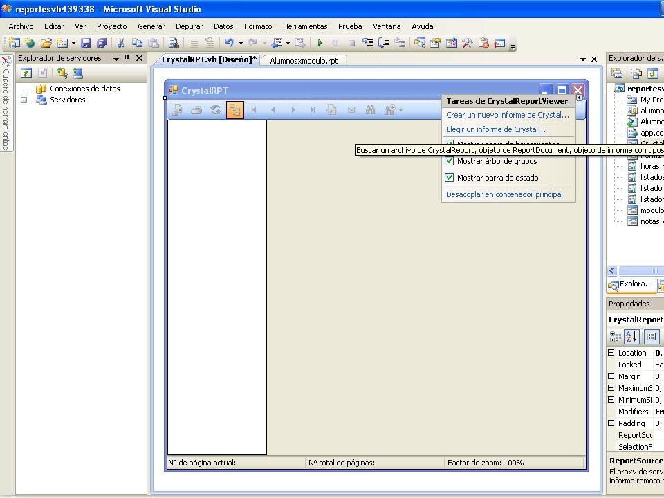Click the Find Text binoculars icon in viewer

coord(371,110)
